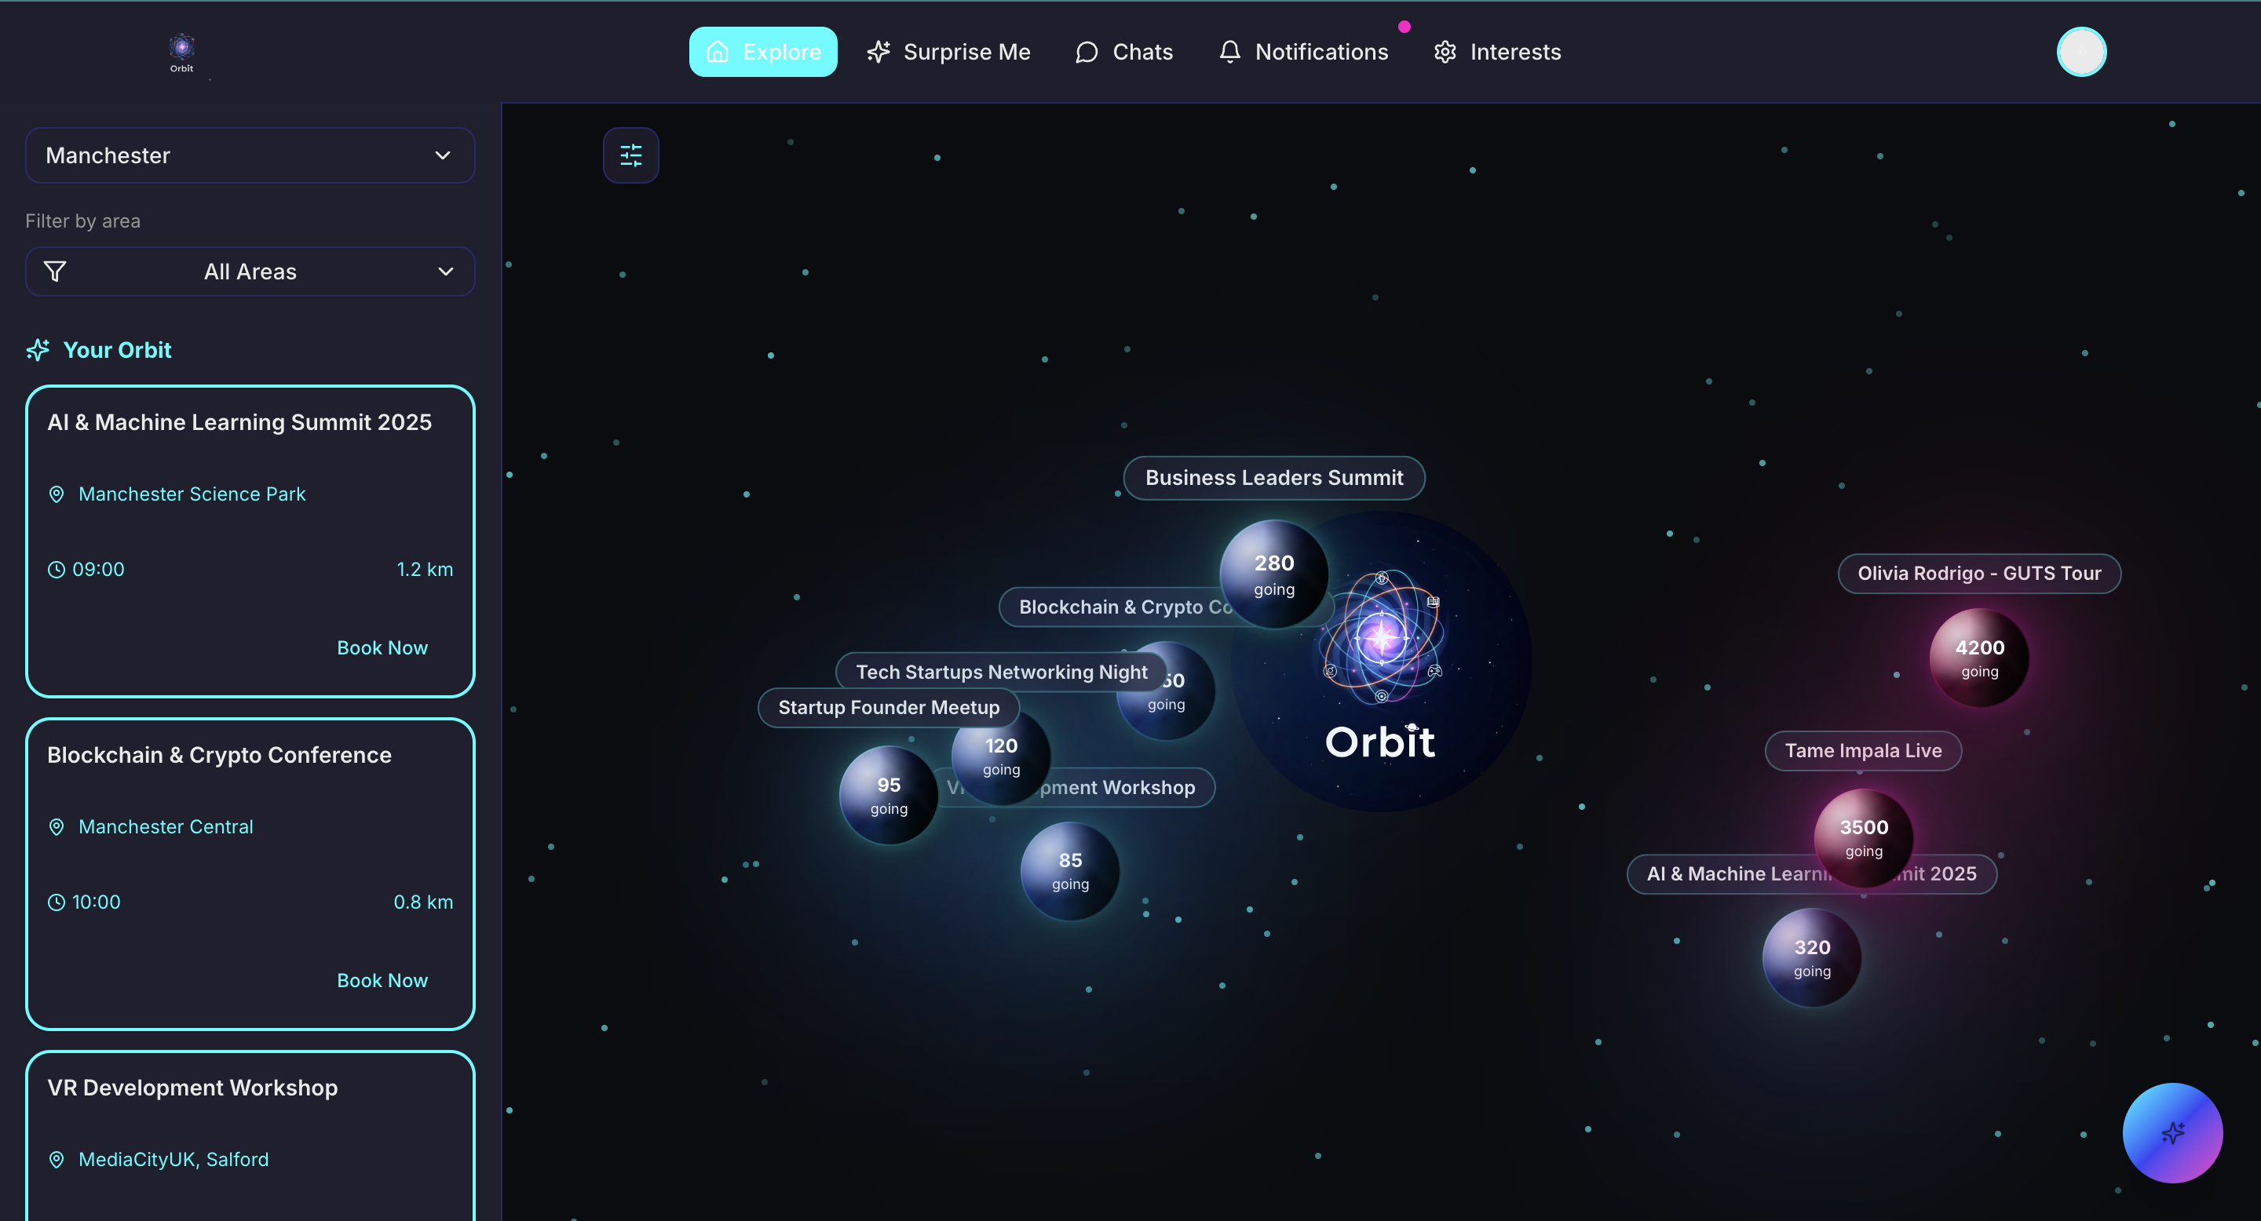Screen dimensions: 2261x1221
Task: Click the Business Leaders Summit label
Action: point(1273,478)
